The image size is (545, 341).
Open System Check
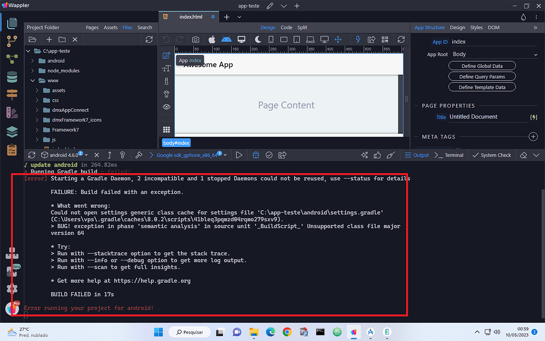point(492,155)
